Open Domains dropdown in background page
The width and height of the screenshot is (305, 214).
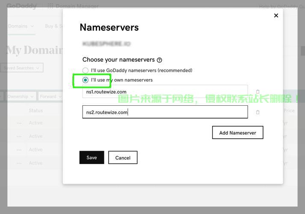21,26
